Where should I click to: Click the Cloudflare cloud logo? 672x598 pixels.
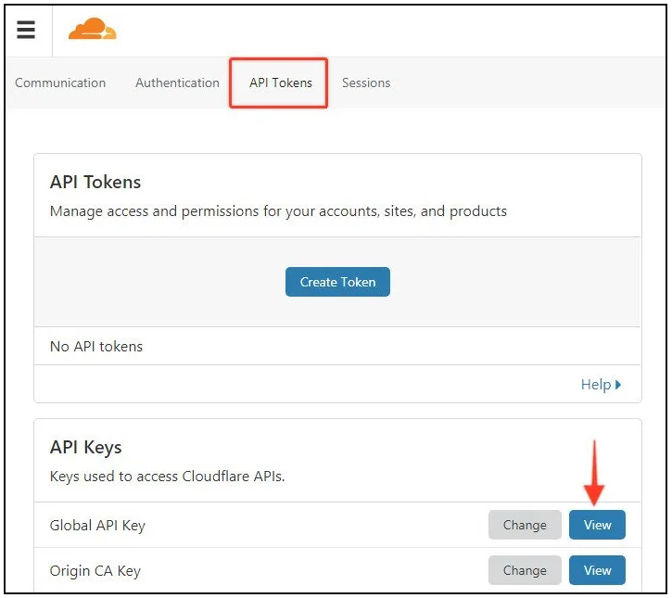(92, 29)
